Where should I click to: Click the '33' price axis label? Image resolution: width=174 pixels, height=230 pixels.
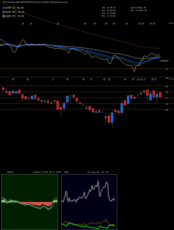pyautogui.click(x=167, y=110)
